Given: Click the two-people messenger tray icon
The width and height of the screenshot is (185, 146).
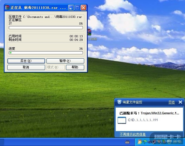Looking at the screenshot, I should (x=140, y=142).
